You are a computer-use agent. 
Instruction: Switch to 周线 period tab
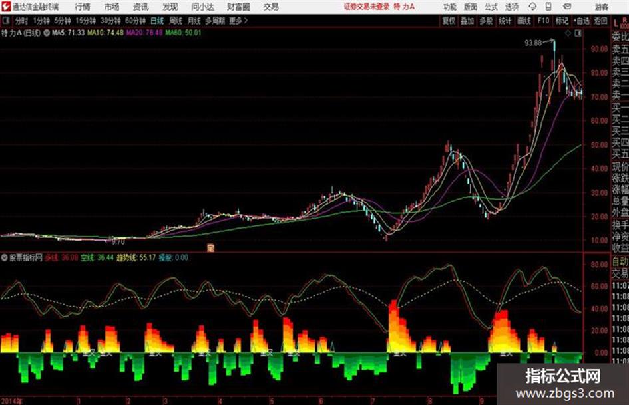(x=176, y=21)
